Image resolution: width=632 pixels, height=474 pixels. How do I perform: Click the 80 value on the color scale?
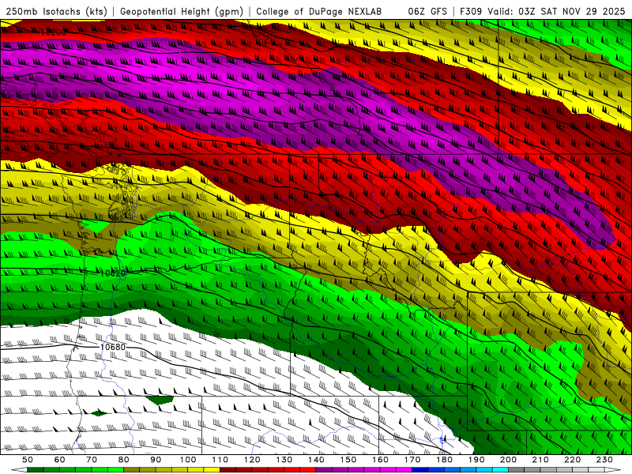pyautogui.click(x=124, y=460)
